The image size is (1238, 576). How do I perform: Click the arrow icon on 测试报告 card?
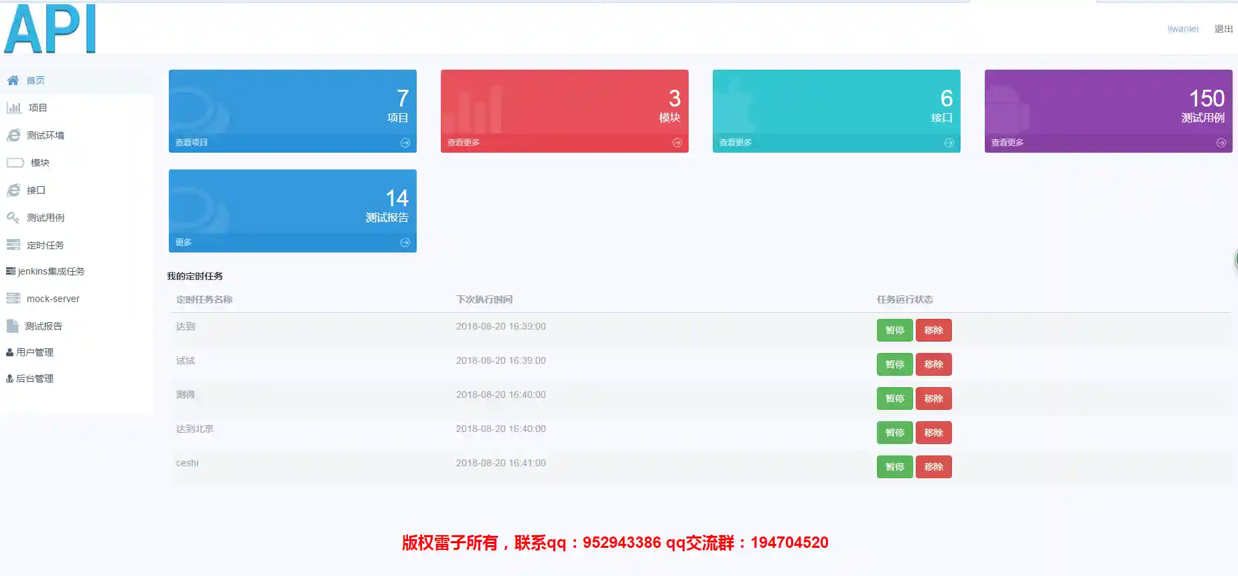click(x=405, y=242)
